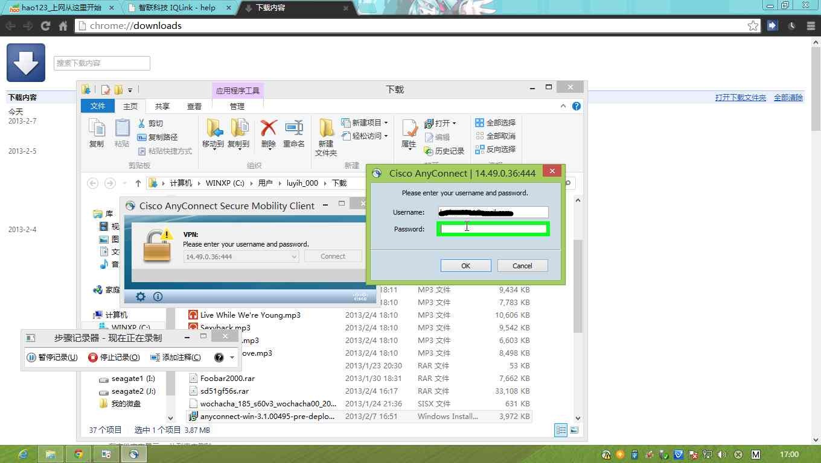Add a comment in Steps Recorder
Viewport: 821px width, 463px height.
(176, 357)
